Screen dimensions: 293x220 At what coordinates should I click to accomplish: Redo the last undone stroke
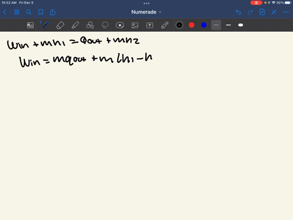250,12
